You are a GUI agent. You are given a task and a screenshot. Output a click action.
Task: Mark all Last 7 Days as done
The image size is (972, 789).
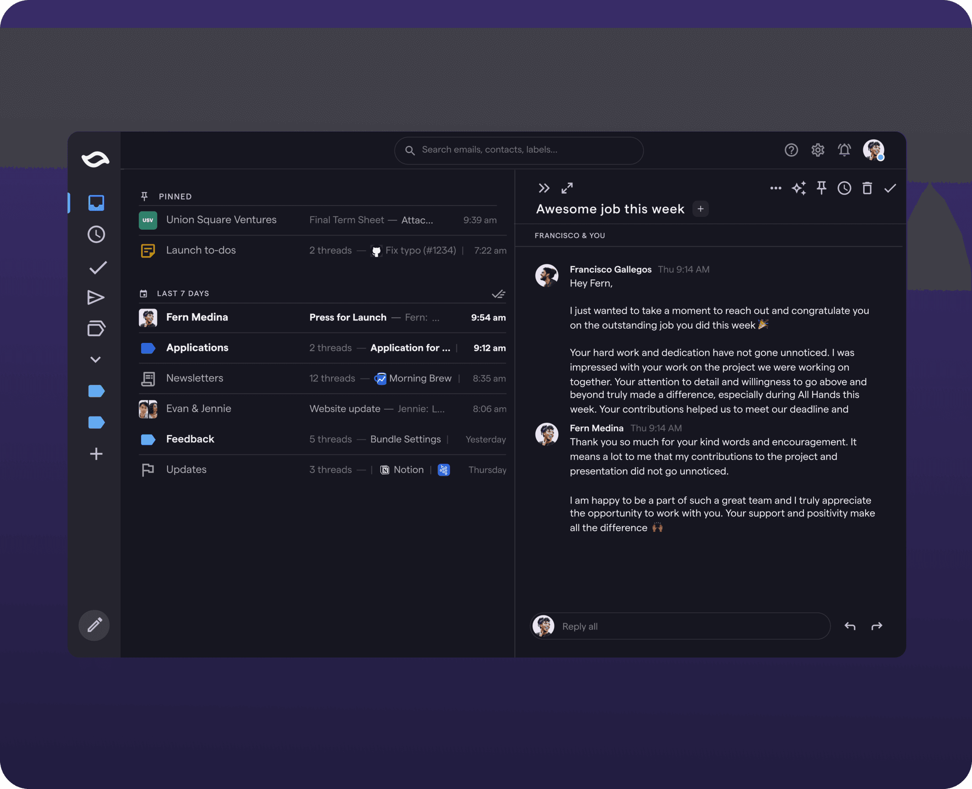pos(498,294)
